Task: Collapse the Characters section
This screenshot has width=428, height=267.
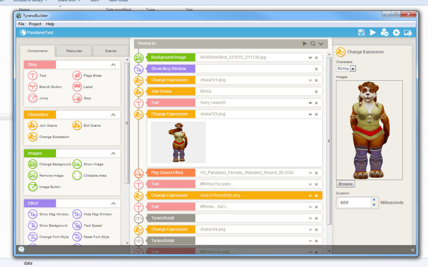Action: 113,115
